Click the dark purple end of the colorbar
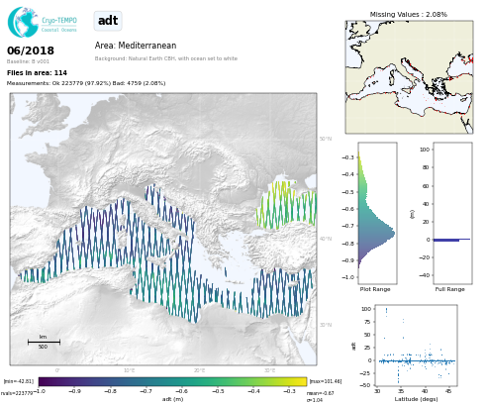Viewport: 487px width, 406px height. (x=46, y=381)
